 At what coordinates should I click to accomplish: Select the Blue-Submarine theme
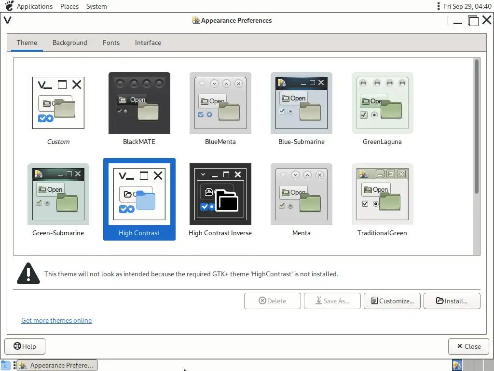[x=301, y=103]
